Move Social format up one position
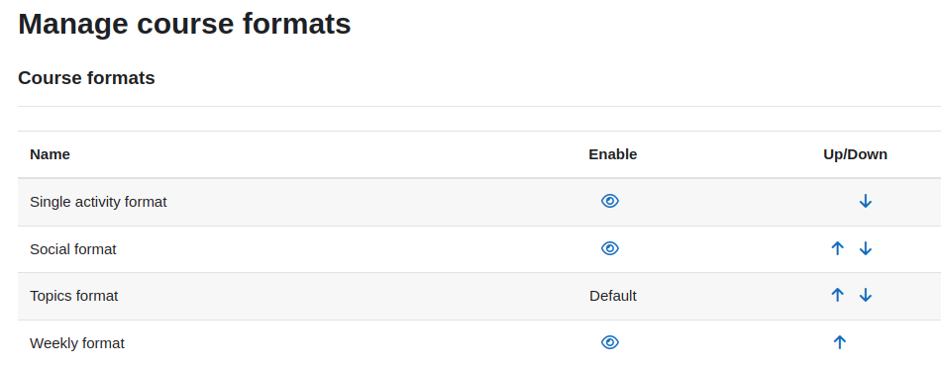This screenshot has height=369, width=941. point(838,248)
